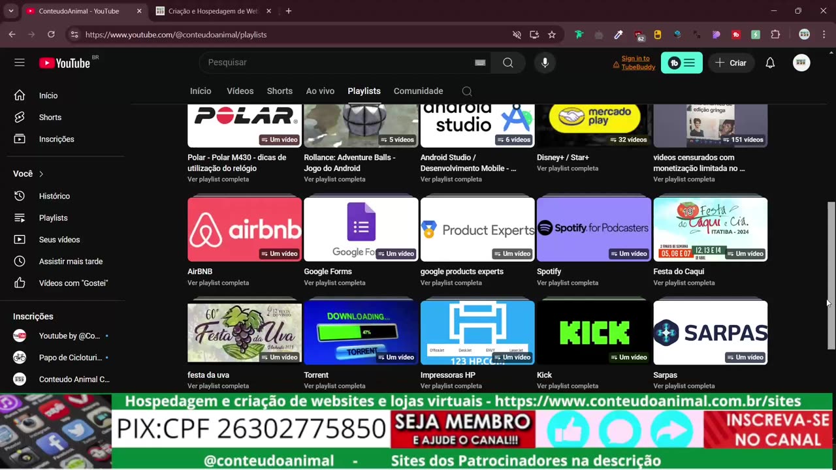Open the Kick playlist thumbnail
Screen dimensions: 836x470
tap(594, 332)
